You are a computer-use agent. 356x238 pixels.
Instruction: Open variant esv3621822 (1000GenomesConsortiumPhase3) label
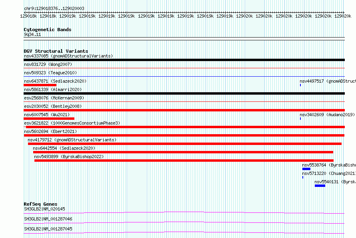(72, 123)
